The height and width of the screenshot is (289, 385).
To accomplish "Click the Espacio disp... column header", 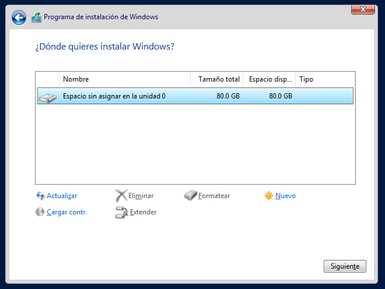I will [x=269, y=79].
